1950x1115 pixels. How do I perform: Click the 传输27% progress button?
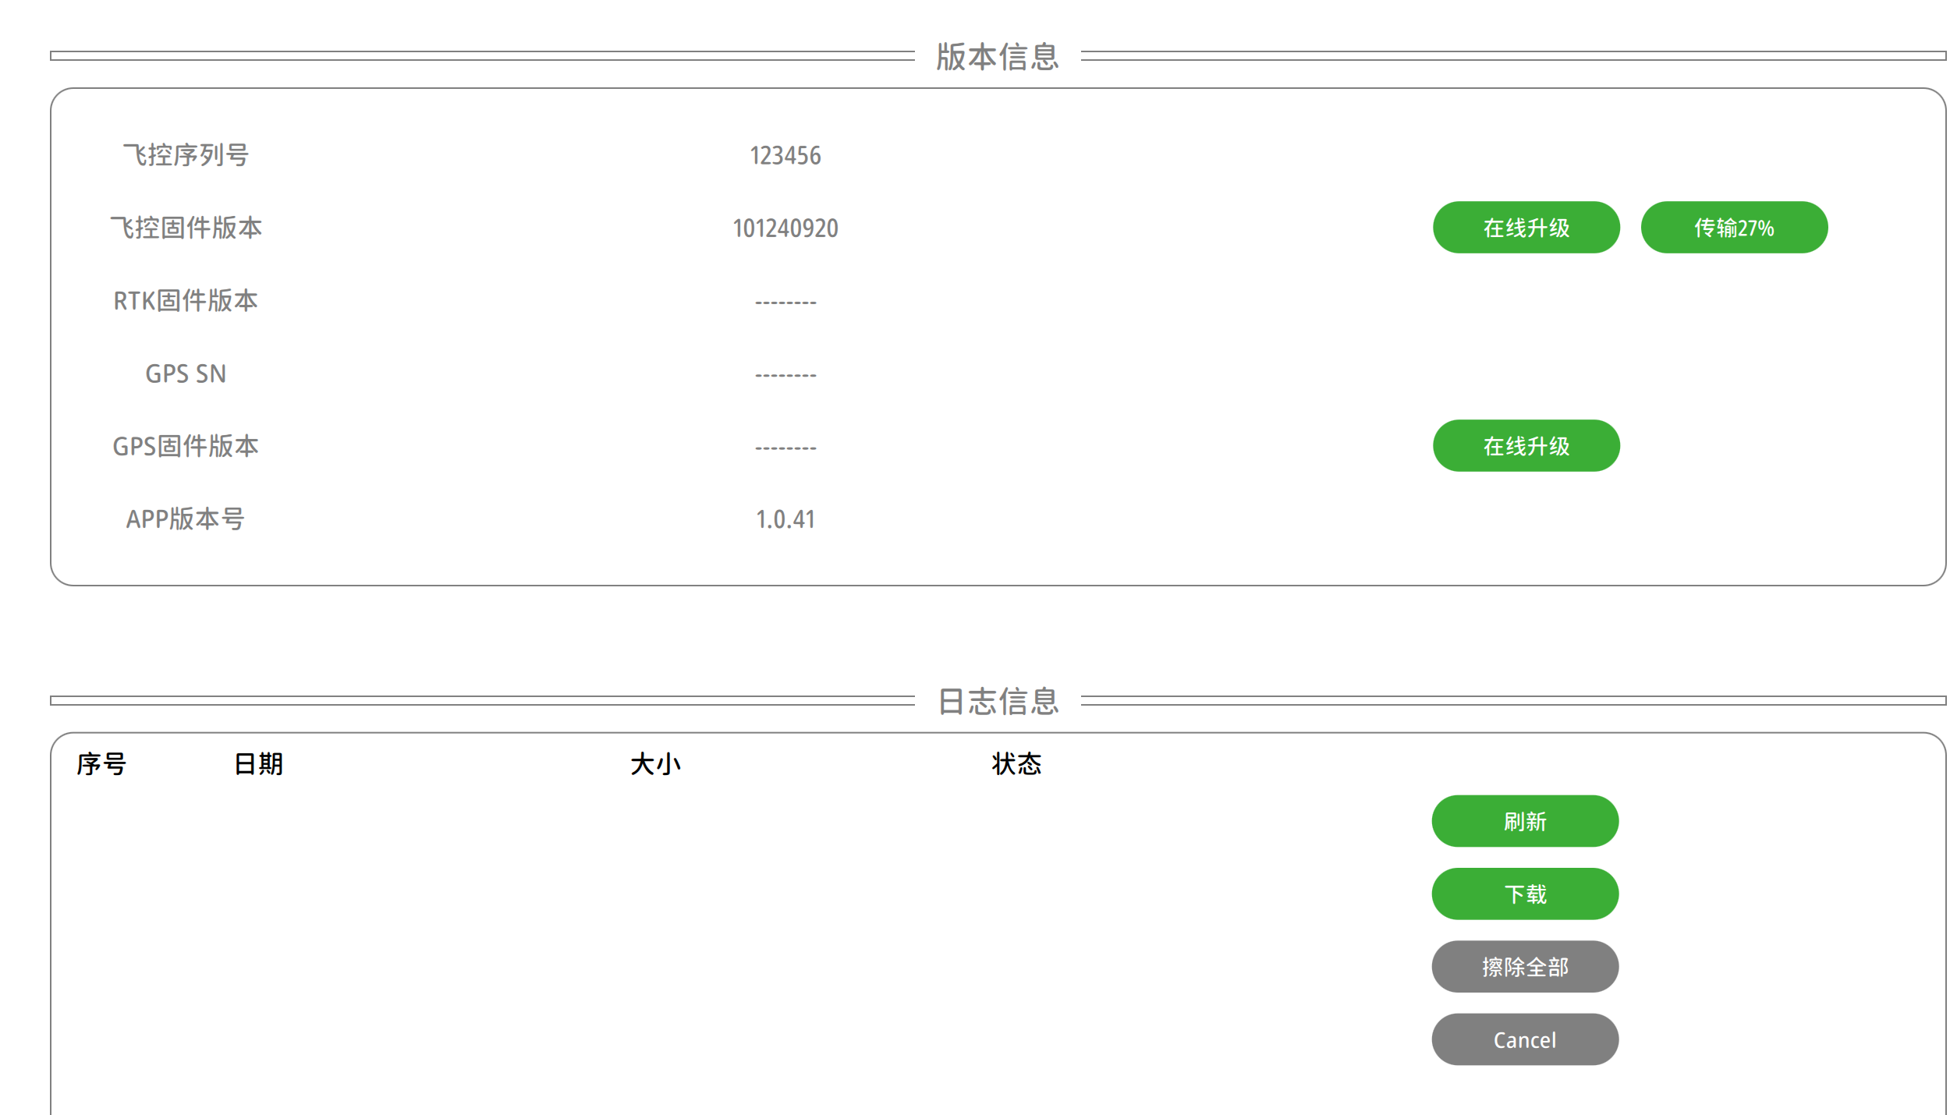click(x=1733, y=227)
